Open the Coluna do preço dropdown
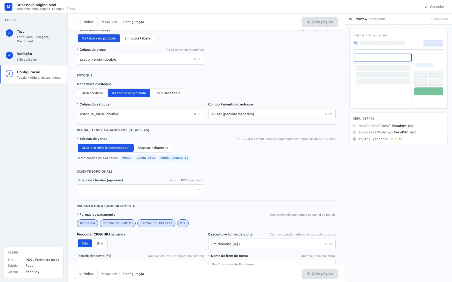 coord(140,59)
